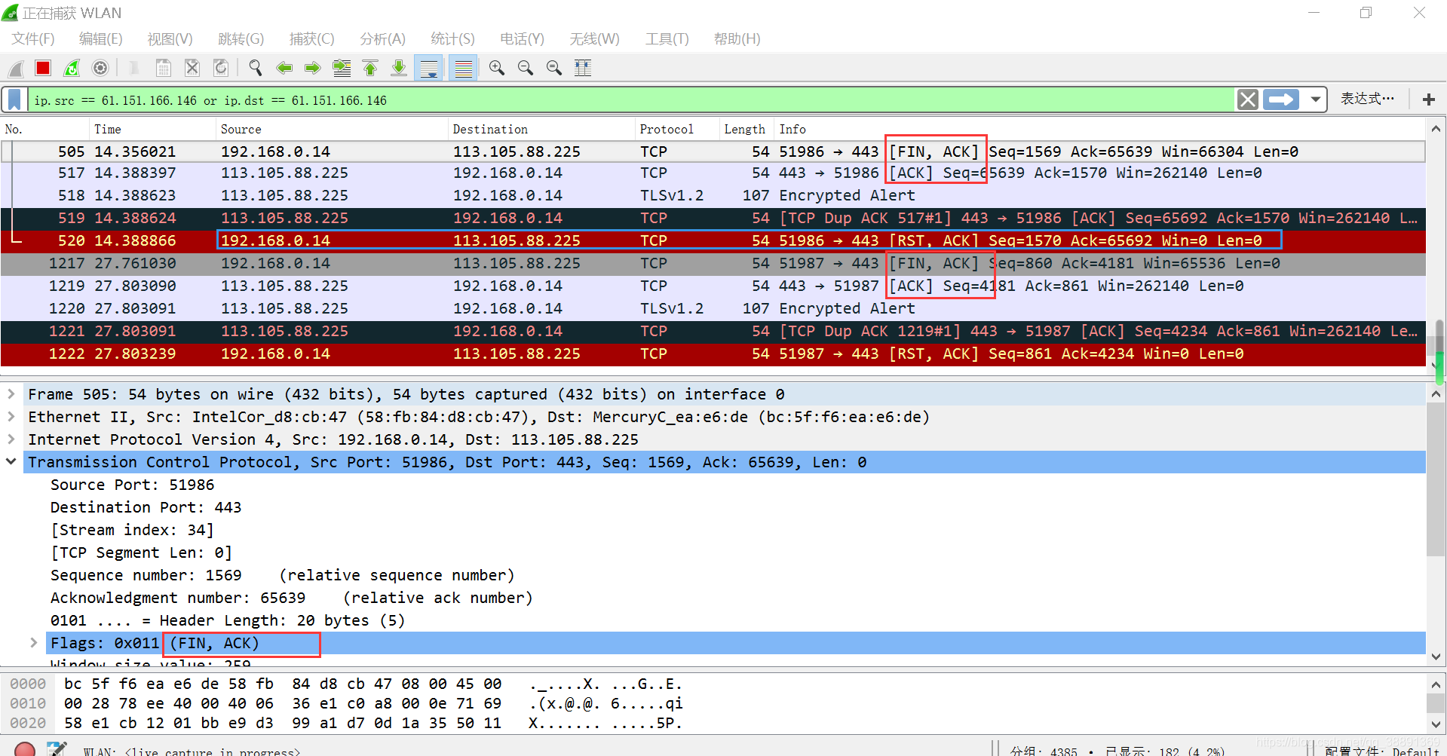Open the 视图(V) menu
1447x756 pixels.
[170, 38]
